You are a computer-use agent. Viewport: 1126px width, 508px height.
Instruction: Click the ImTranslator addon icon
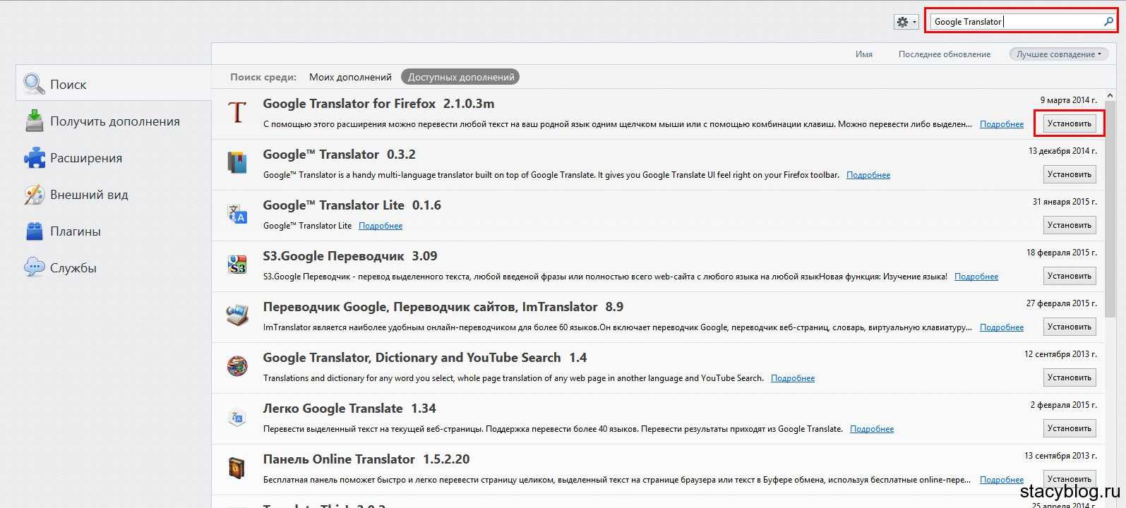click(236, 315)
